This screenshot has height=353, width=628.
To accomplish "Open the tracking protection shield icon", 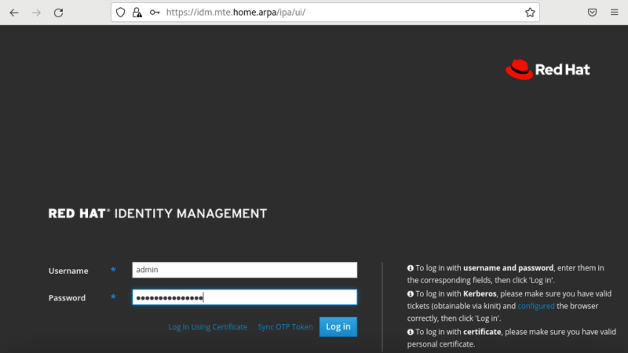I will point(121,13).
